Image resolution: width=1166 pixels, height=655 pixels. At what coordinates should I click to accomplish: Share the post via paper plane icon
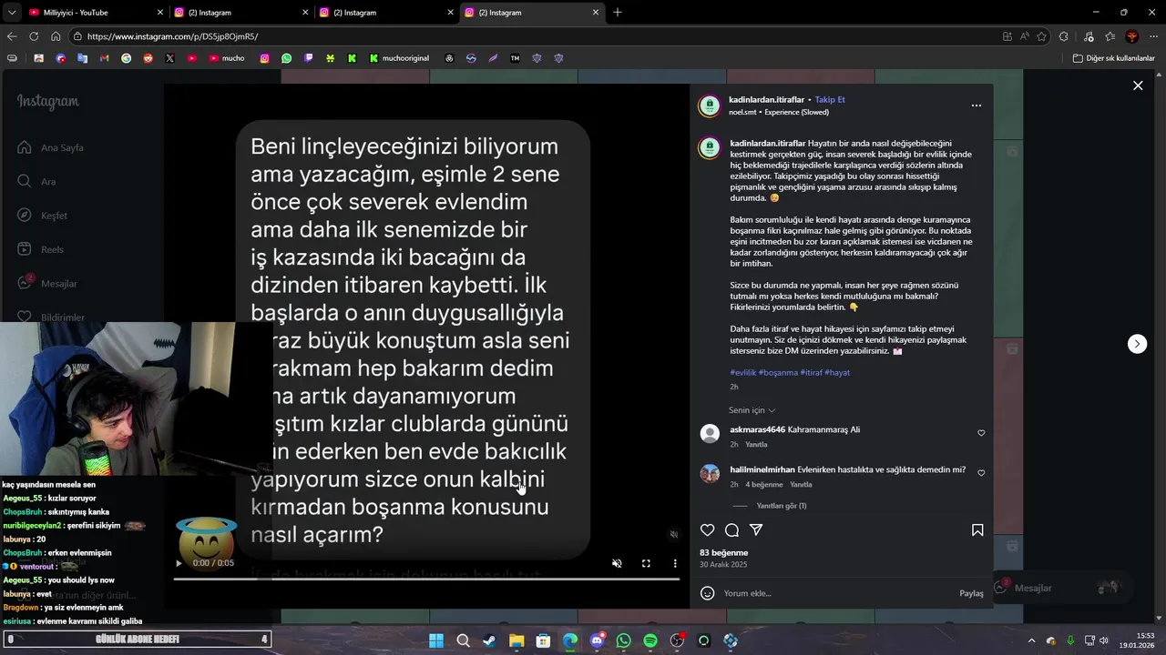[756, 530]
